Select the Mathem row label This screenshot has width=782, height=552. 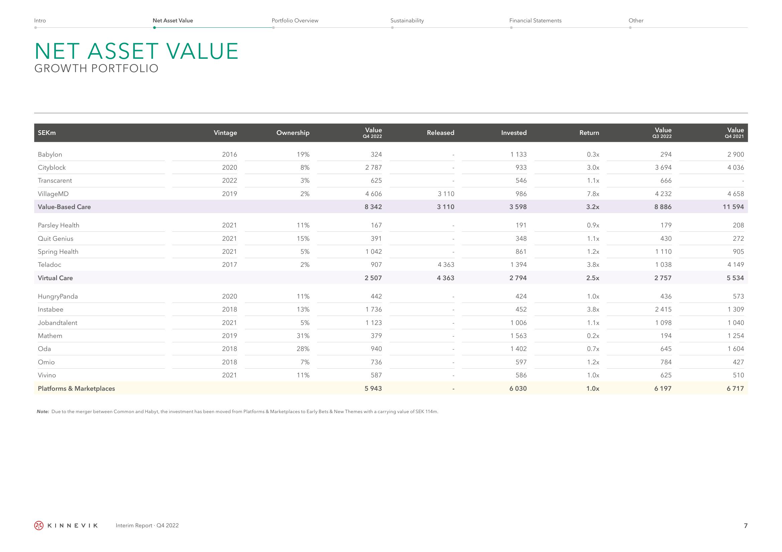point(50,336)
